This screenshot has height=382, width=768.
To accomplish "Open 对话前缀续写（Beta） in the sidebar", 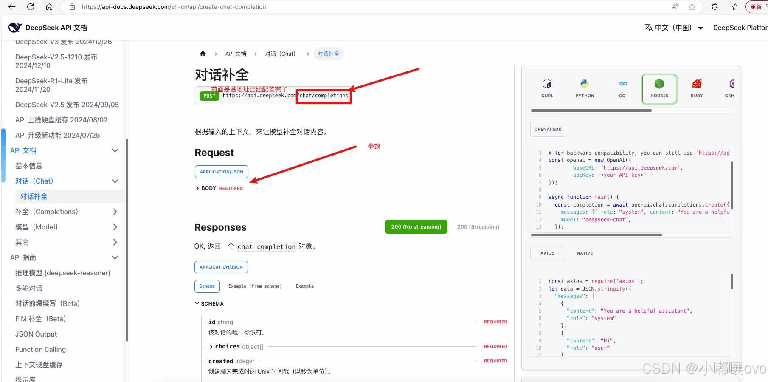I will [x=48, y=303].
